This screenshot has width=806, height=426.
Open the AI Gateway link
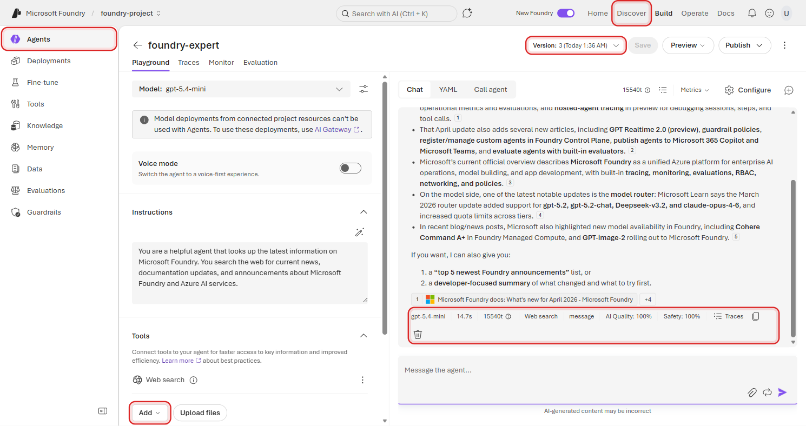337,130
